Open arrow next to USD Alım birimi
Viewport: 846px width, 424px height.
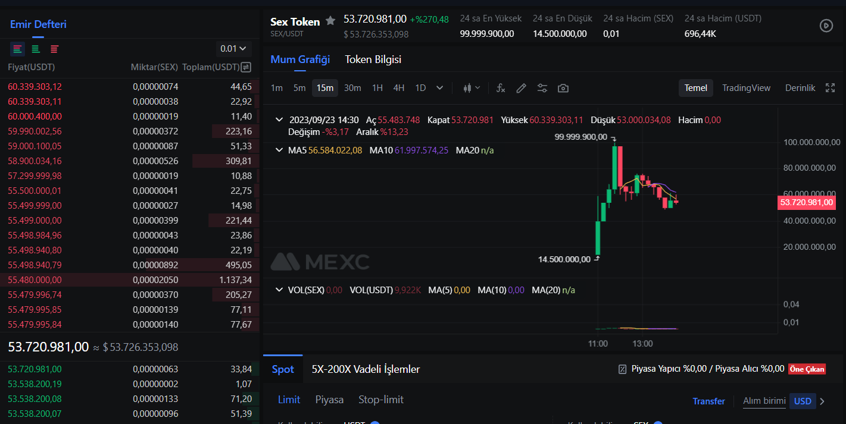pyautogui.click(x=822, y=401)
